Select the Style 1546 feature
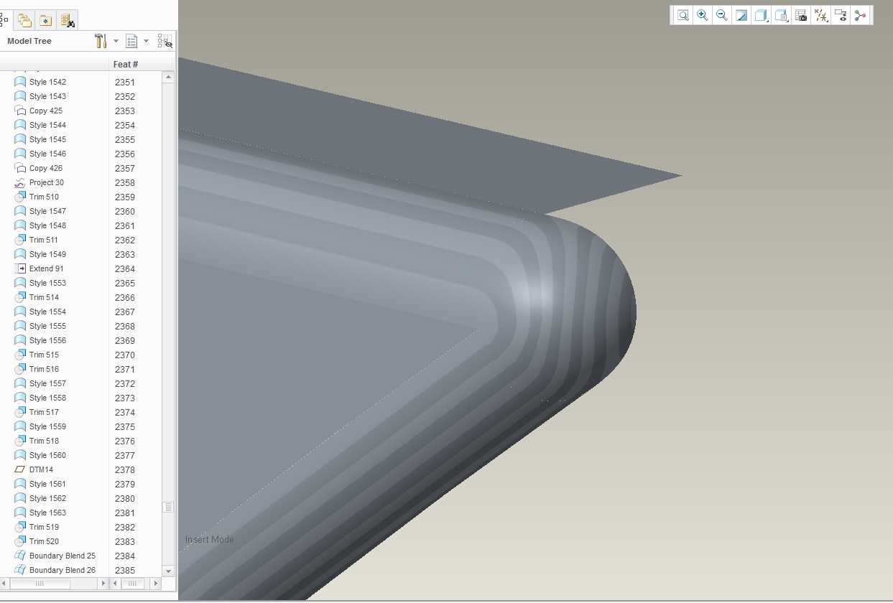 47,154
